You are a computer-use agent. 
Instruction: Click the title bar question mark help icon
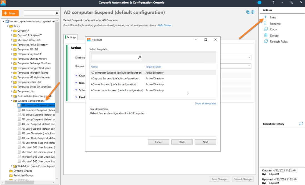pyautogui.click(x=273, y=2)
